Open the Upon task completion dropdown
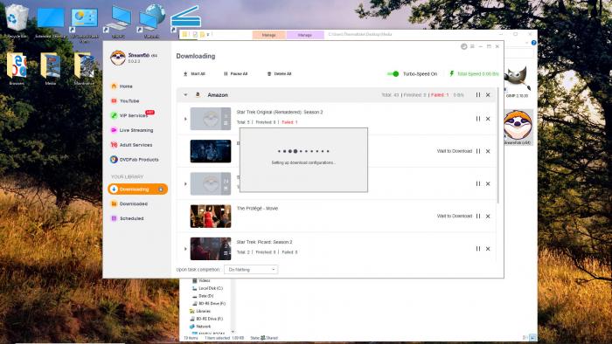 tap(251, 270)
